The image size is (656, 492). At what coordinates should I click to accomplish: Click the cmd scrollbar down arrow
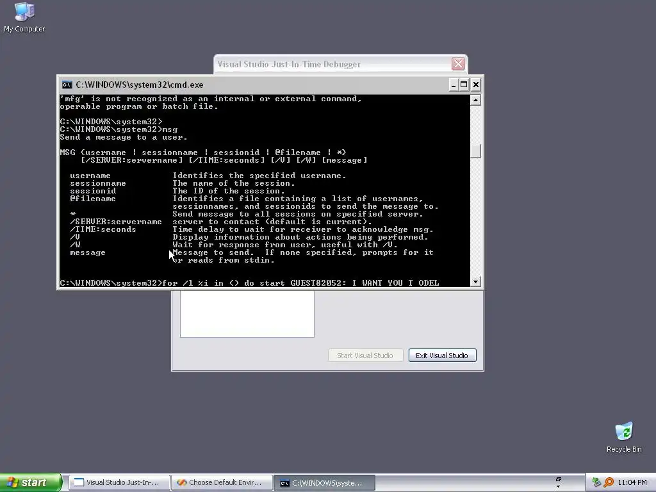[475, 282]
